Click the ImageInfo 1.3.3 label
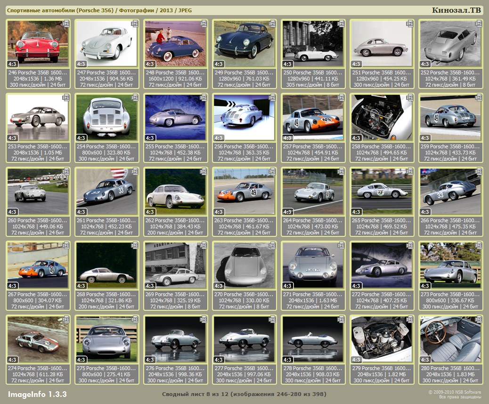 (x=37, y=394)
